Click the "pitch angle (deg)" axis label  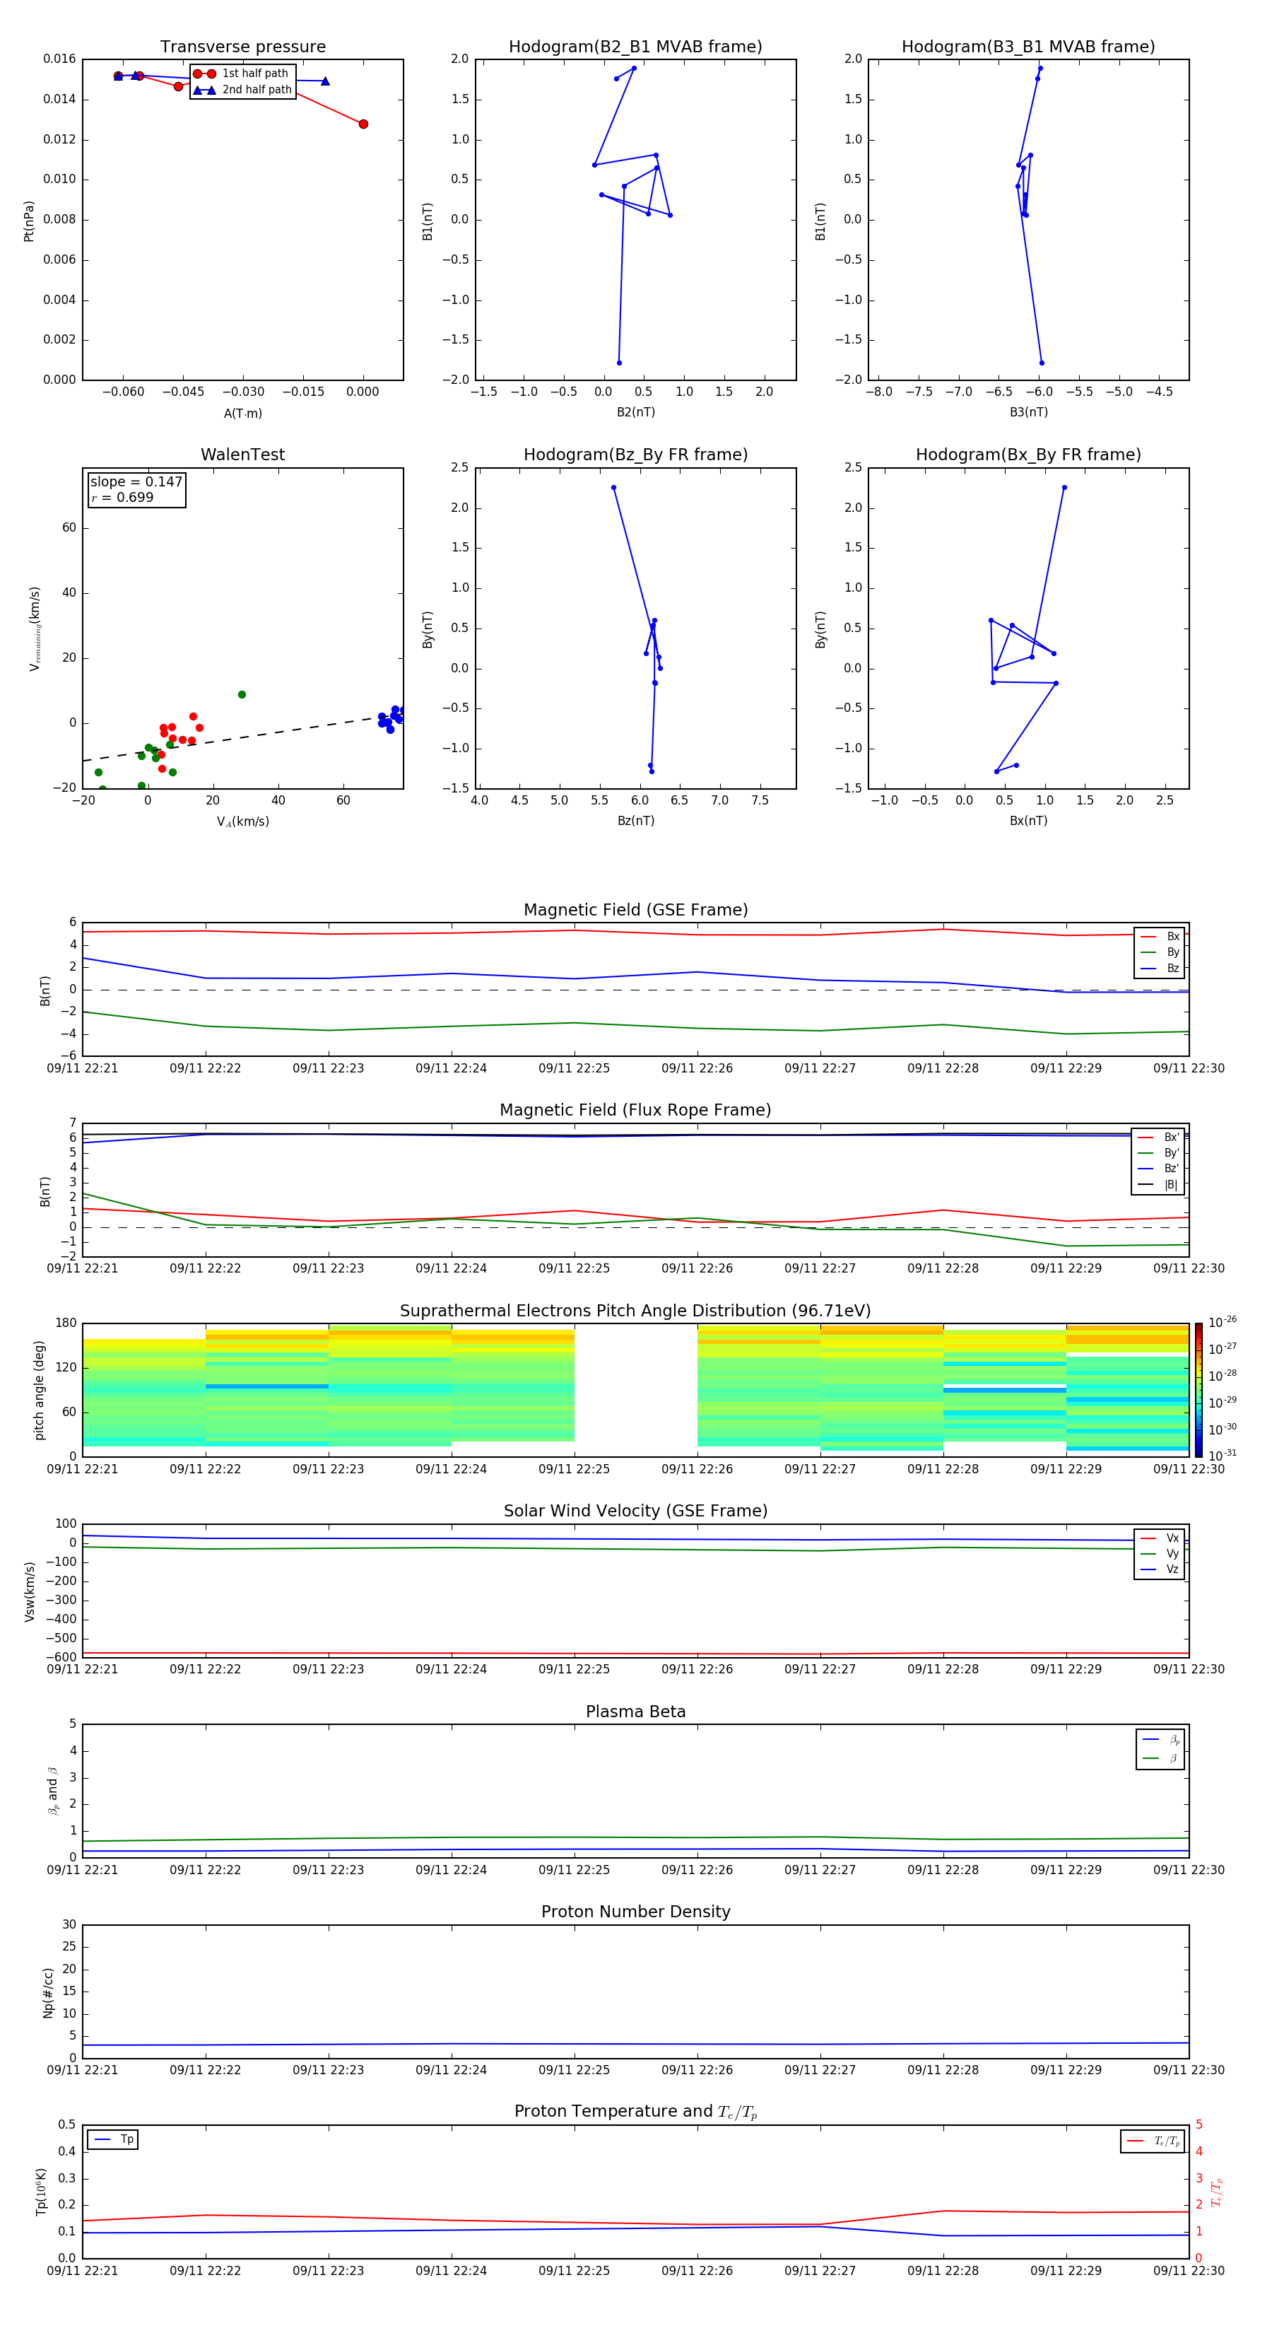coord(39,1390)
